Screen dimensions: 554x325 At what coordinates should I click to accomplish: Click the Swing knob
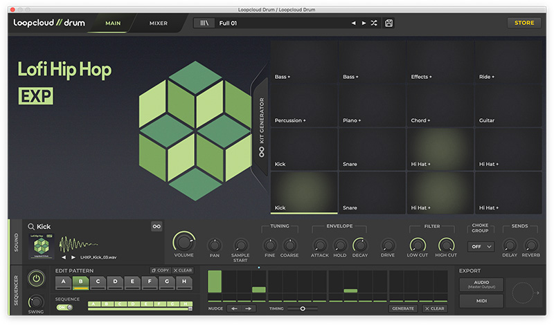point(36,301)
